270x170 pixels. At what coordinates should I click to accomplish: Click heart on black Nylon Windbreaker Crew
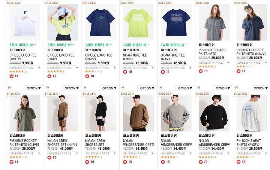point(201,162)
